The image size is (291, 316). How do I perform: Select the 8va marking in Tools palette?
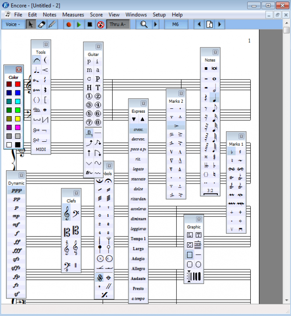pyautogui.click(x=36, y=130)
